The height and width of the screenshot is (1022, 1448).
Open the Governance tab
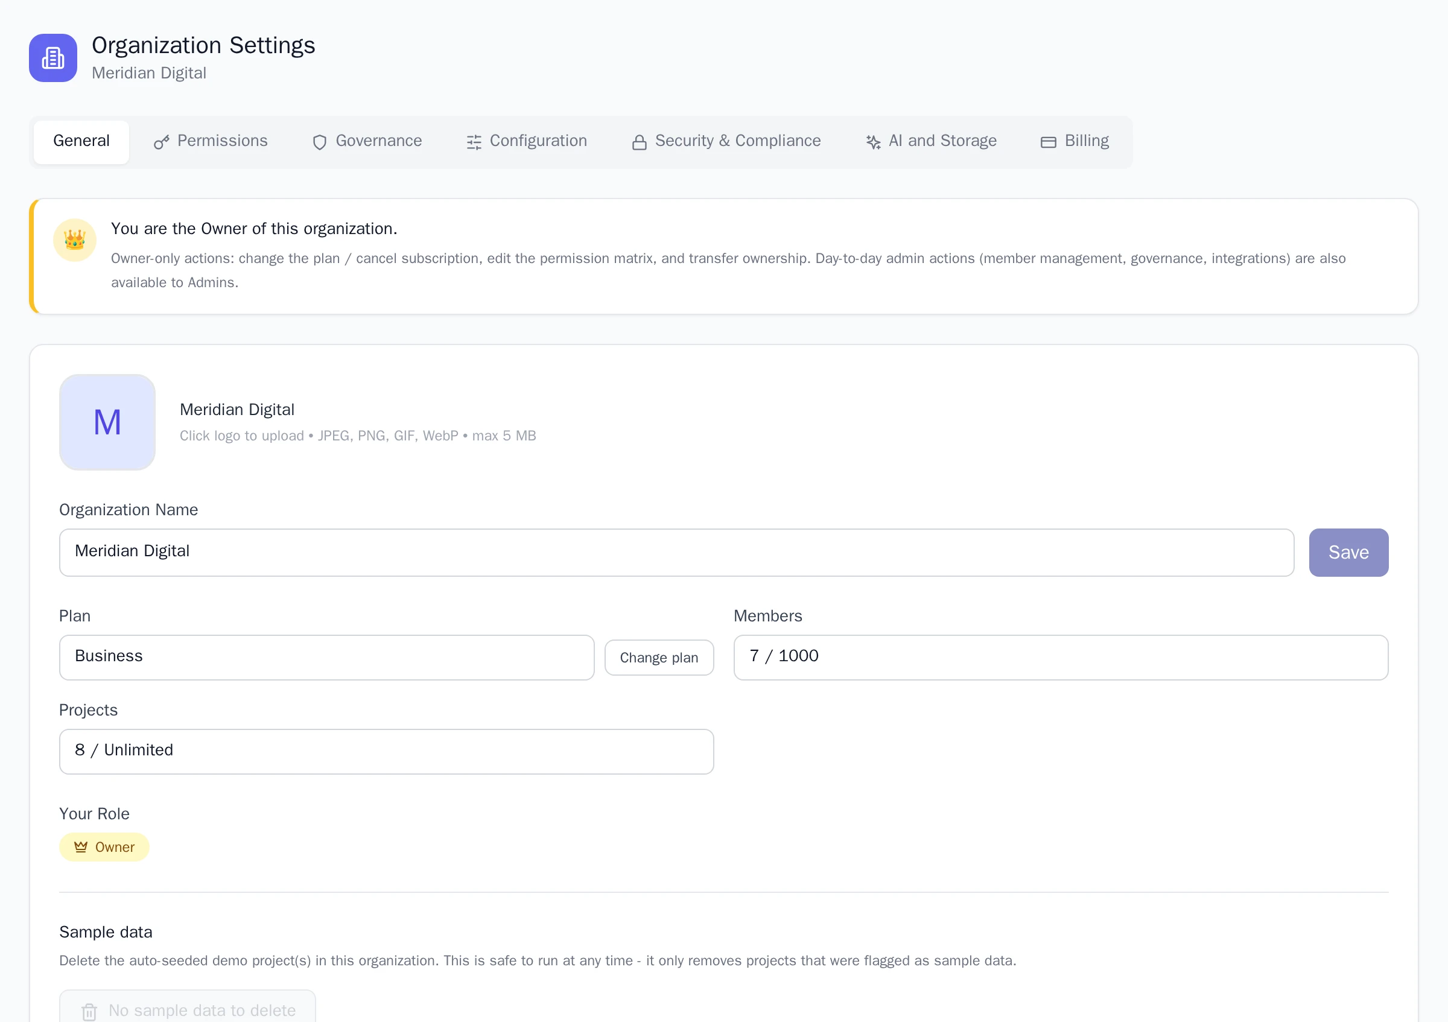pos(367,141)
